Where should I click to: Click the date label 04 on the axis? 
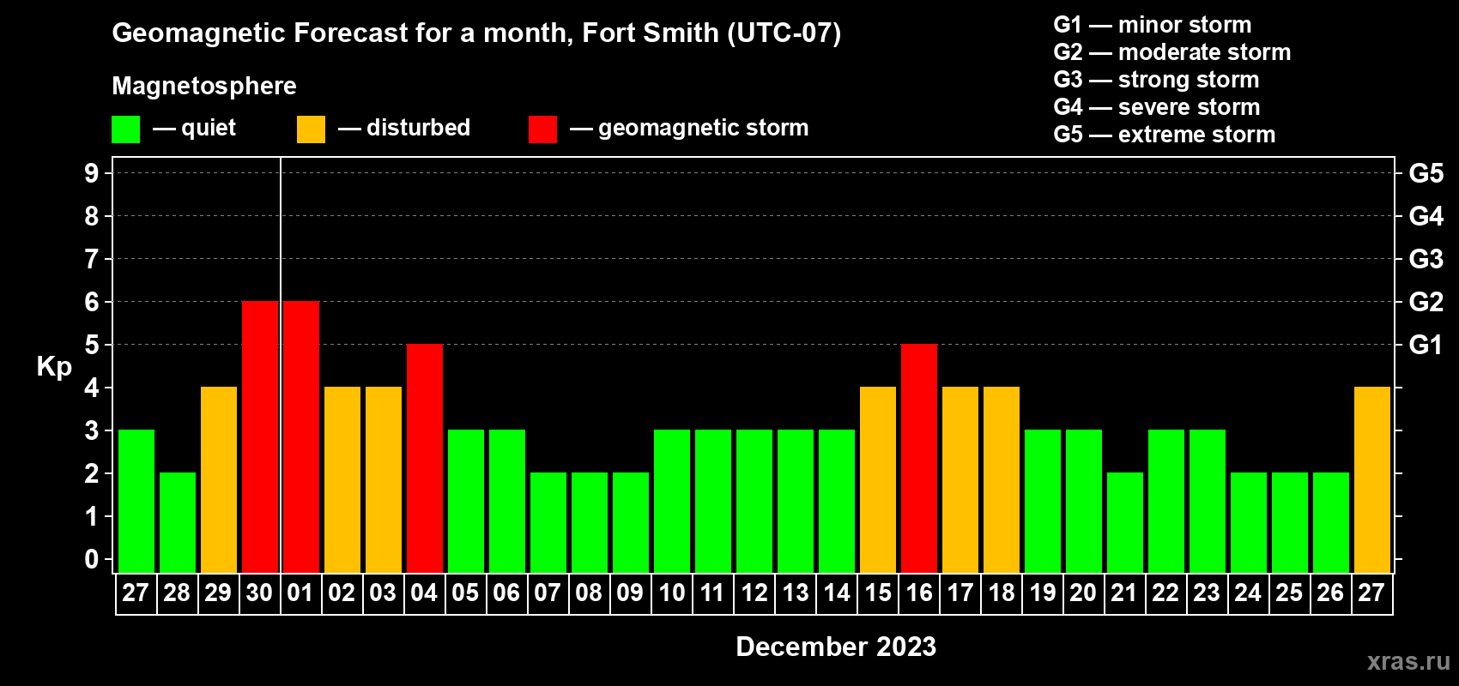[x=424, y=593]
